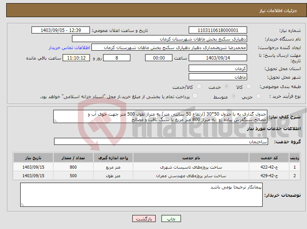Click the تعداد / مقدار column header
Screen dimensions: 307x229
coord(73,158)
